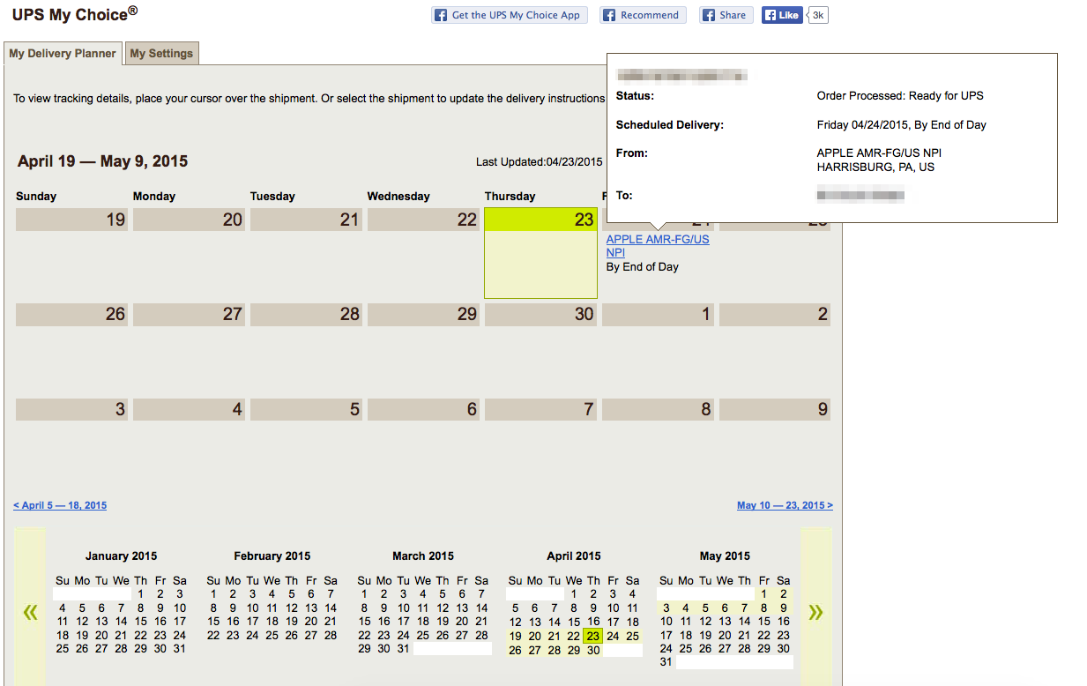Click 31 in May mini calendar

666,662
